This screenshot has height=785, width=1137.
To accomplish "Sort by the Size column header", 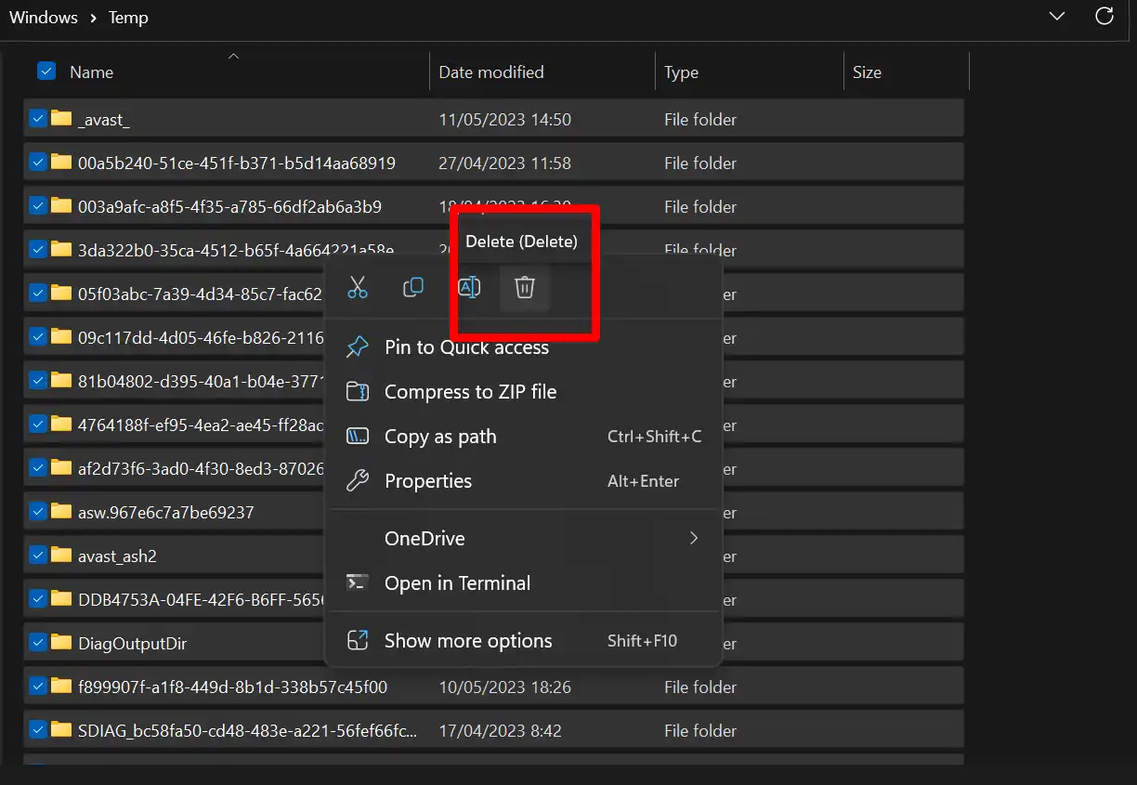I will click(x=867, y=72).
